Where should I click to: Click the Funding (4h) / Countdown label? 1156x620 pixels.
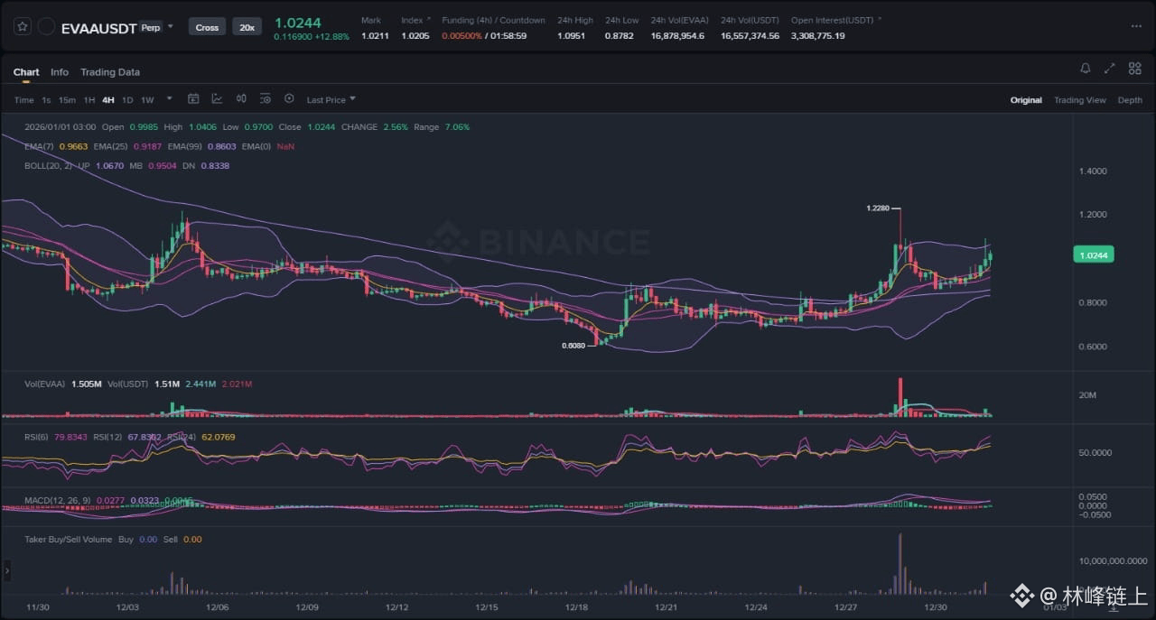[x=493, y=20]
